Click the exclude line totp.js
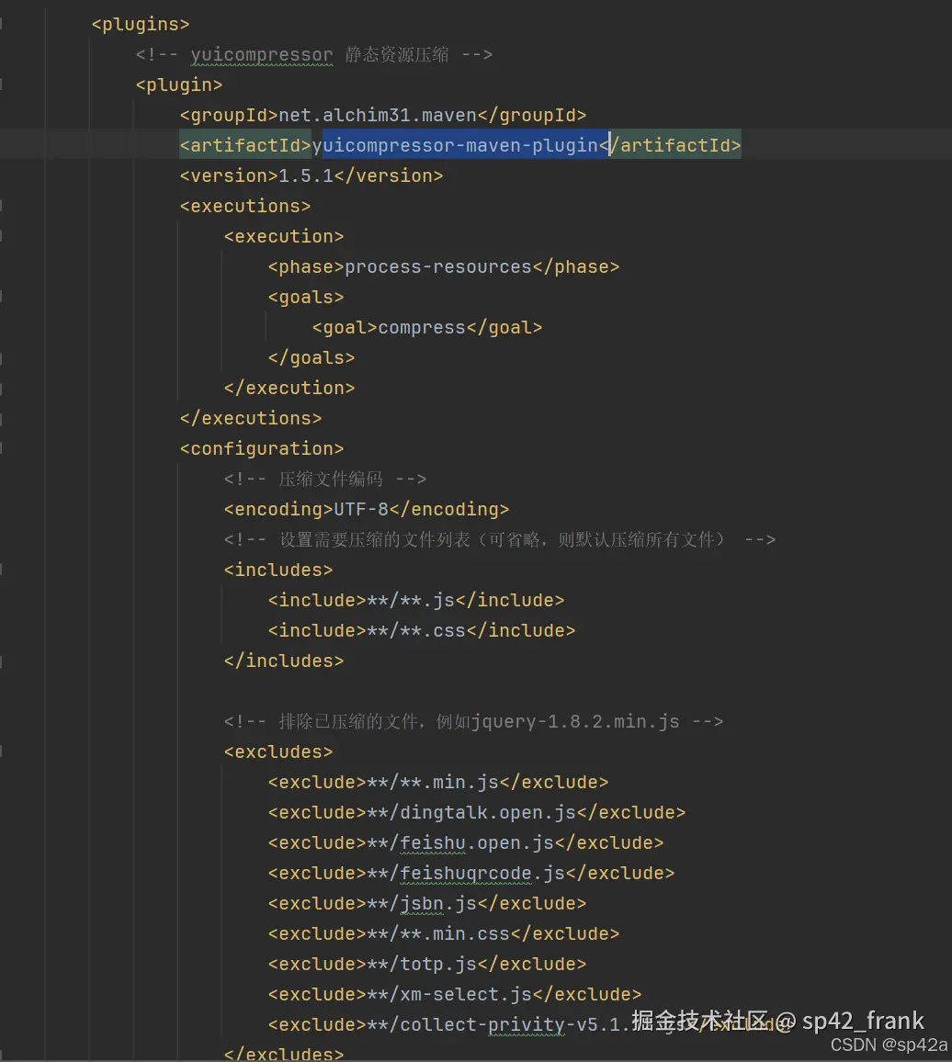This screenshot has height=1062, width=952. [427, 965]
